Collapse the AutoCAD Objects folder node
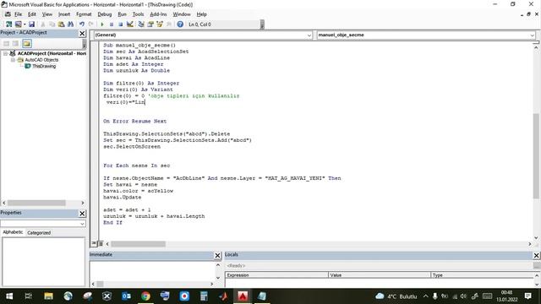Screen dimensions: 541x304 13,60
